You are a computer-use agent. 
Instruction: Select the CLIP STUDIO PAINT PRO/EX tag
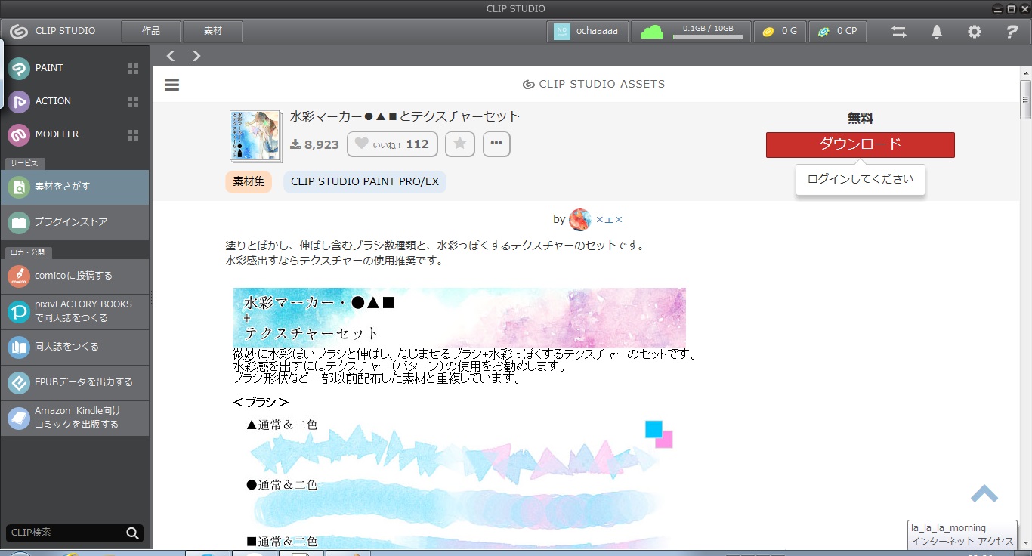pos(365,182)
